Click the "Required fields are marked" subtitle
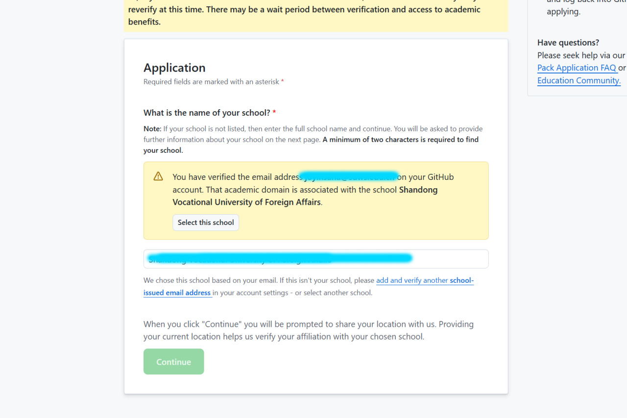 pyautogui.click(x=211, y=82)
